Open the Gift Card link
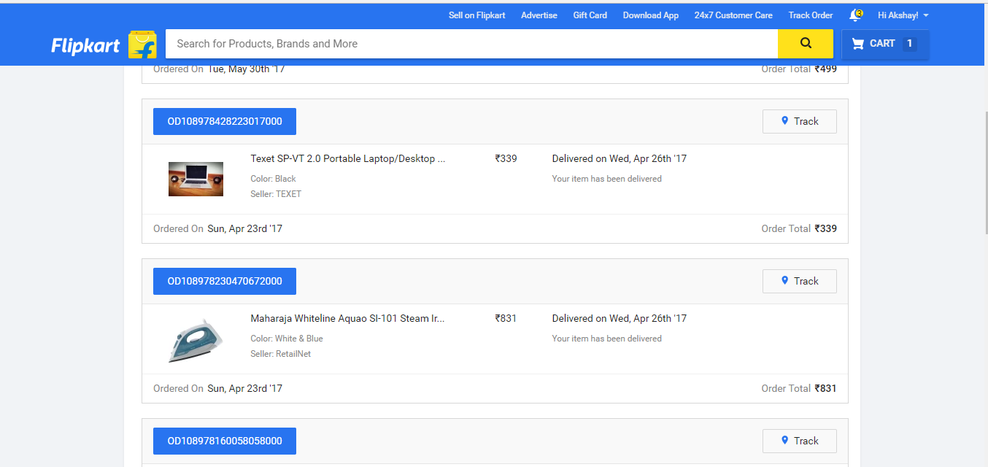Image resolution: width=988 pixels, height=467 pixels. pos(590,15)
